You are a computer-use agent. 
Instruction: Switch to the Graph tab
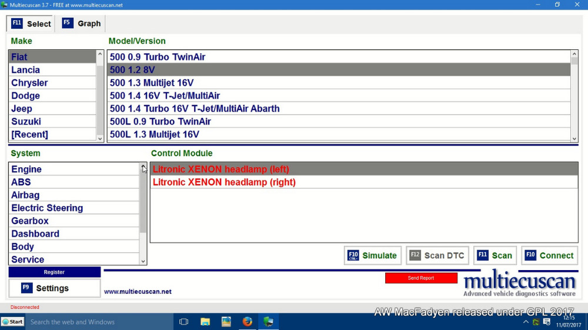tap(81, 23)
